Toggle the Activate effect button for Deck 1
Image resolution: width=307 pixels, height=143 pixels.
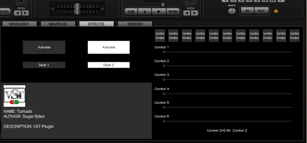(x=44, y=47)
